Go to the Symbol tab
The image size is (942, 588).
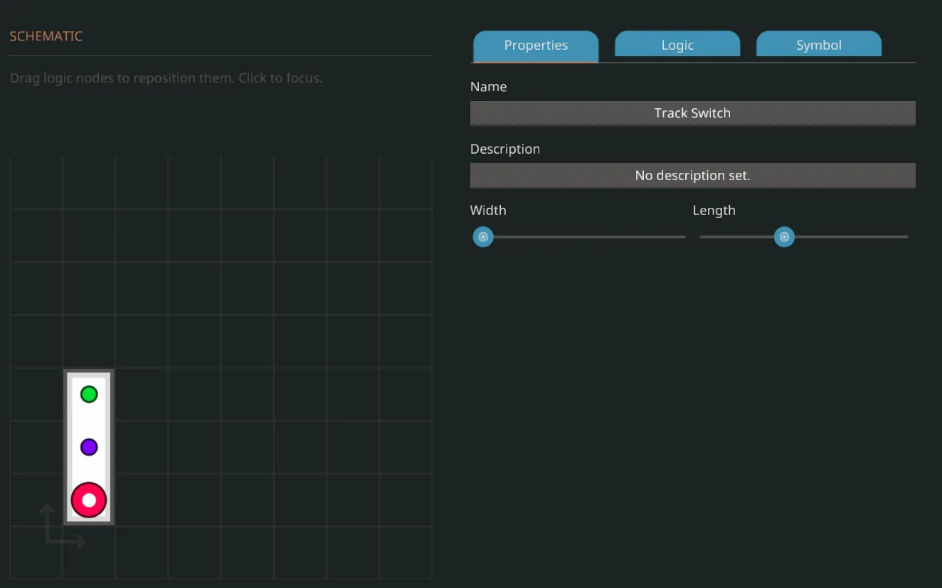tap(818, 46)
